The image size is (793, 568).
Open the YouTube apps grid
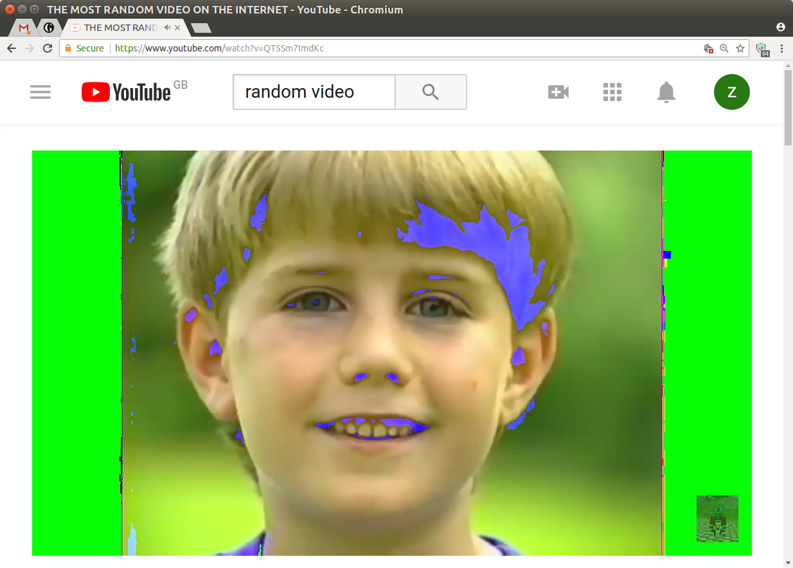pos(612,92)
